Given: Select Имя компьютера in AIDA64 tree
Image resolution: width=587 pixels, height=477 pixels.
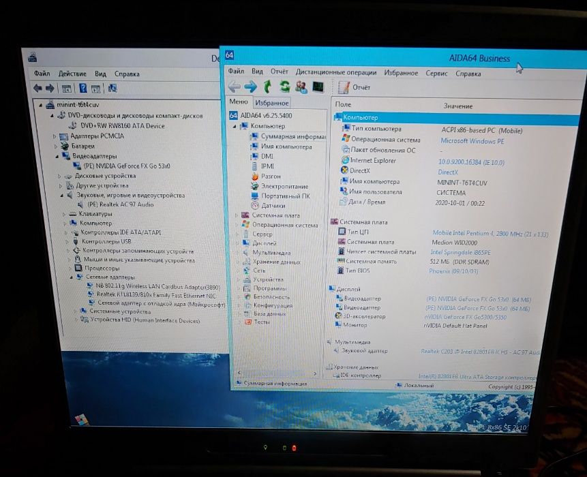Looking at the screenshot, I should coord(282,147).
